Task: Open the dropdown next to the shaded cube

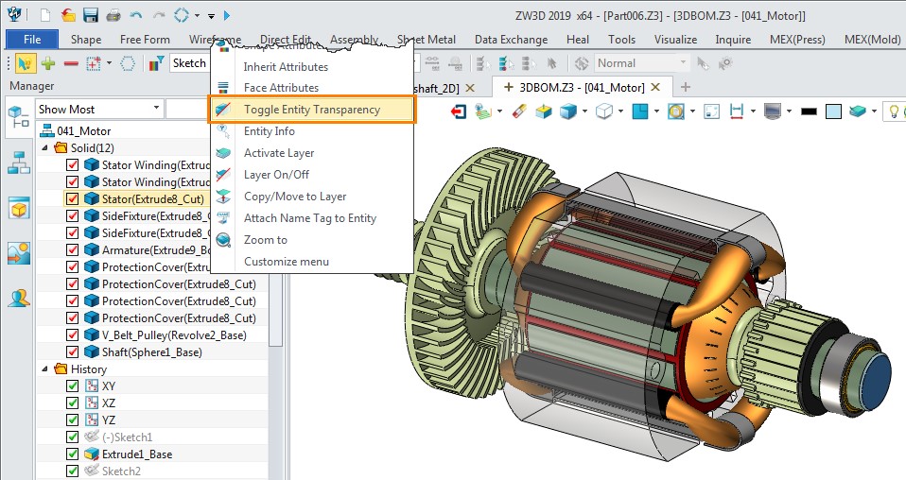Action: 584,111
